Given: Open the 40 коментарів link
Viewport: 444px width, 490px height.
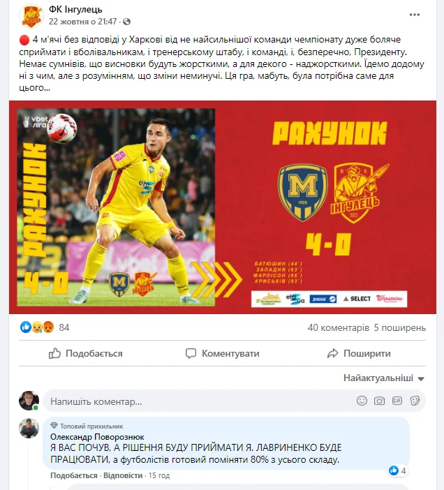Looking at the screenshot, I should [x=339, y=327].
